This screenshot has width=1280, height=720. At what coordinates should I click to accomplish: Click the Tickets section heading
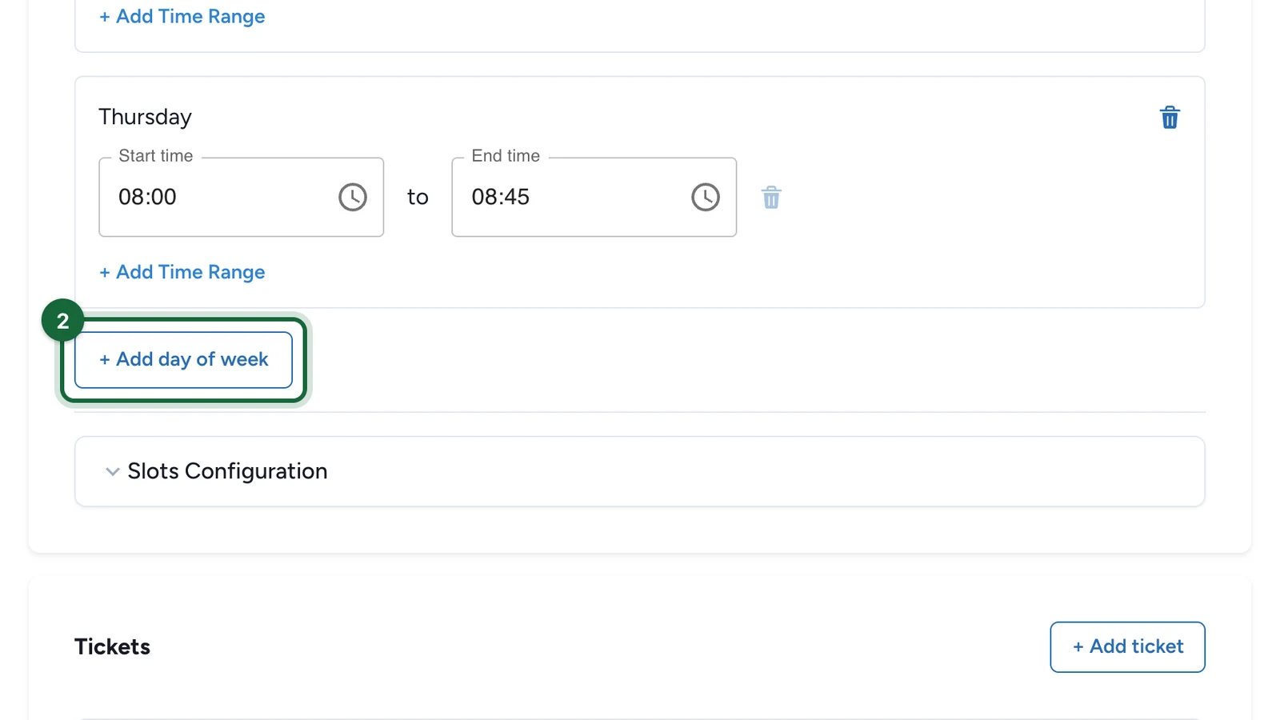(112, 646)
